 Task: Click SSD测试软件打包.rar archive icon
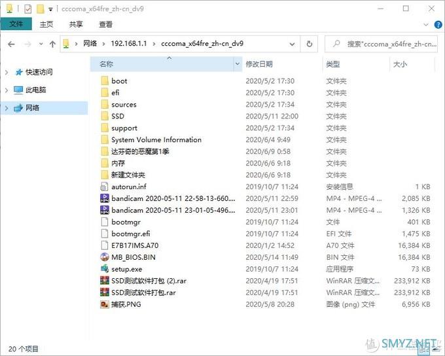click(x=105, y=293)
